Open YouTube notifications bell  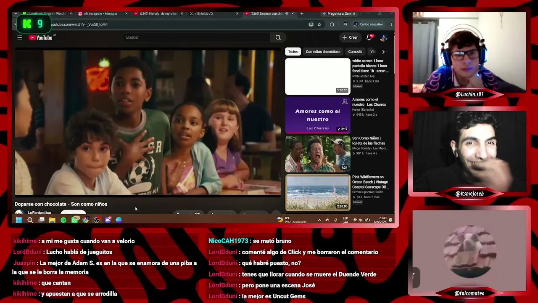click(x=369, y=37)
